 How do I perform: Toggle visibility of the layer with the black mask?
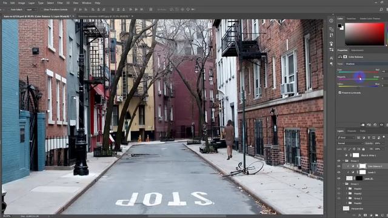pos(339,178)
